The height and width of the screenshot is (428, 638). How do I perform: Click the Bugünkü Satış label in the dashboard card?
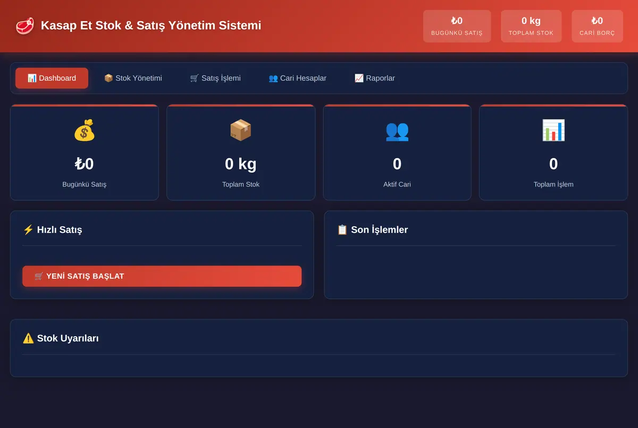85,184
